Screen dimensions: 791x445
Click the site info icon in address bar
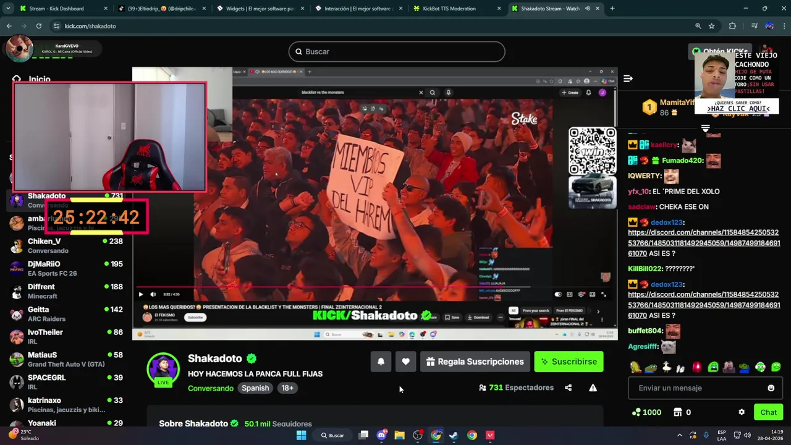point(56,26)
